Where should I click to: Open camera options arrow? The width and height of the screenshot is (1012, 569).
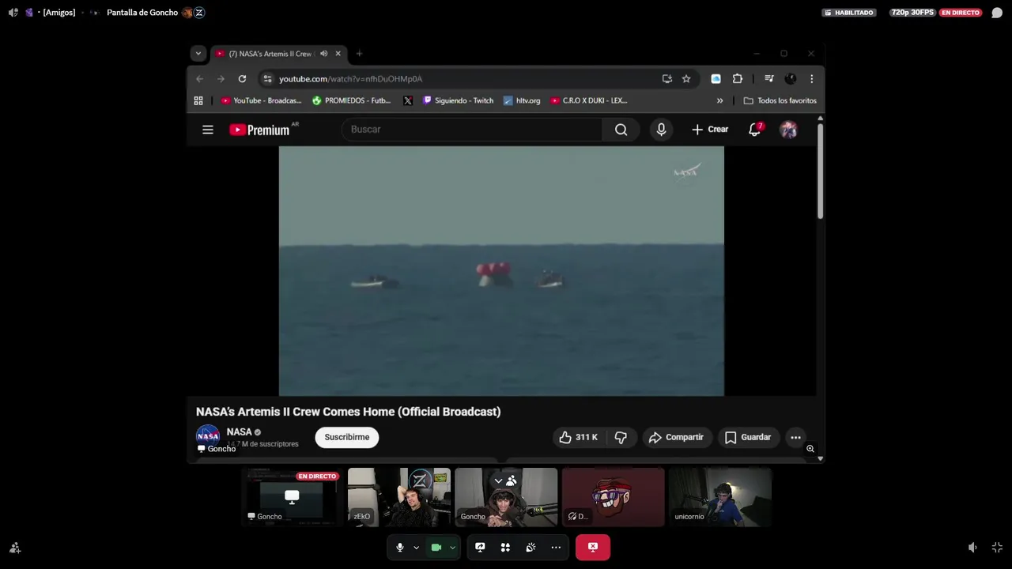click(x=452, y=547)
